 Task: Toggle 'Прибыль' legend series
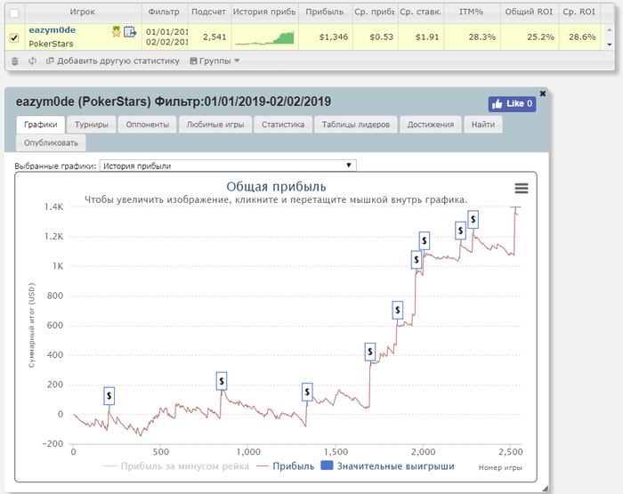tap(286, 466)
